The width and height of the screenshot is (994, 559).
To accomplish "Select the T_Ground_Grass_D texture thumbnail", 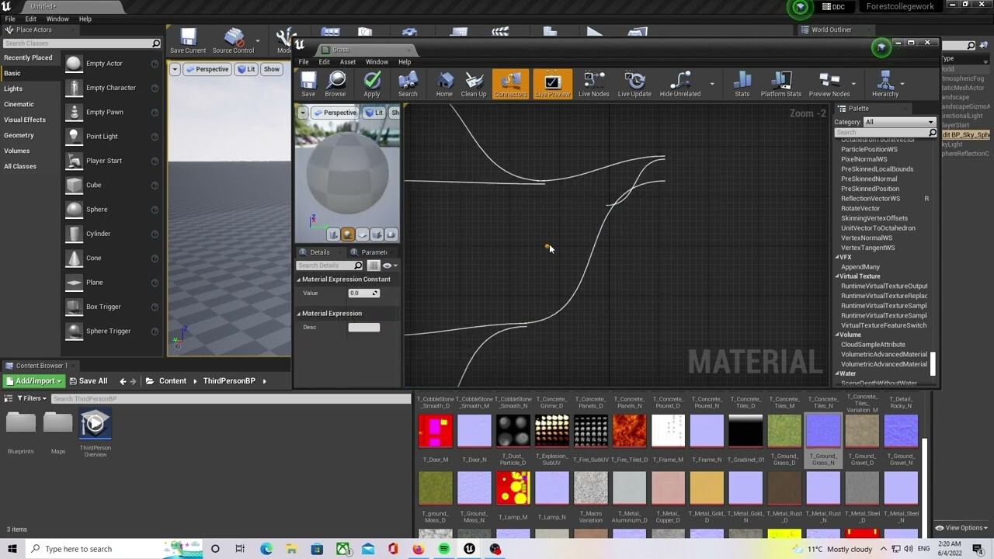I will [x=784, y=429].
